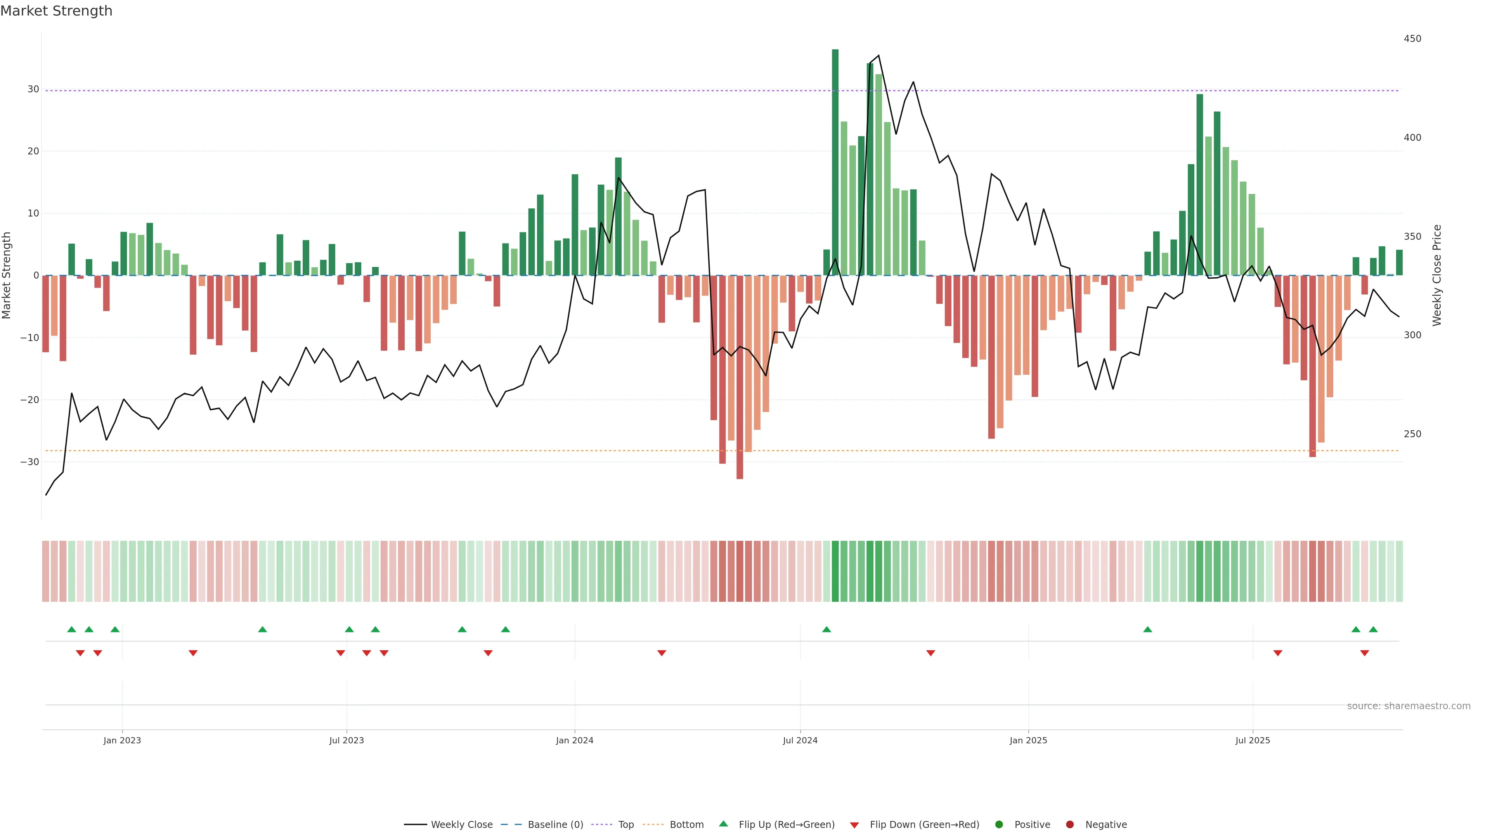Viewport: 1490px width, 838px height.
Task: Click the source: sharemaestro.com text
Action: pos(1409,706)
